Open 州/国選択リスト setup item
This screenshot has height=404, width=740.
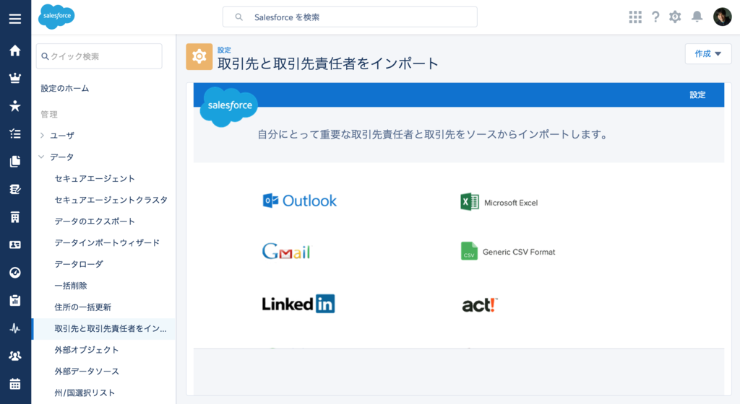click(x=85, y=392)
